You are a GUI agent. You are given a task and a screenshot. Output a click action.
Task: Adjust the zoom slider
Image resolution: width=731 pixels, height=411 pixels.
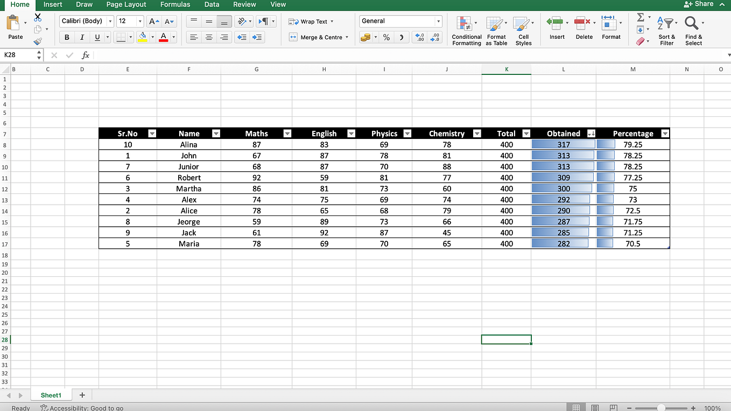point(660,408)
